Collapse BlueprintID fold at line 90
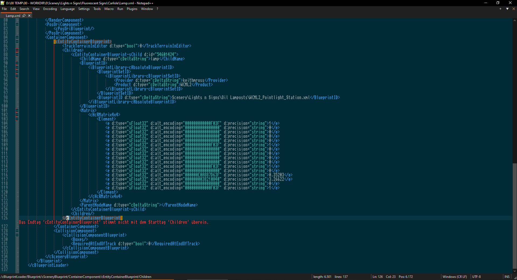 (x=17, y=63)
